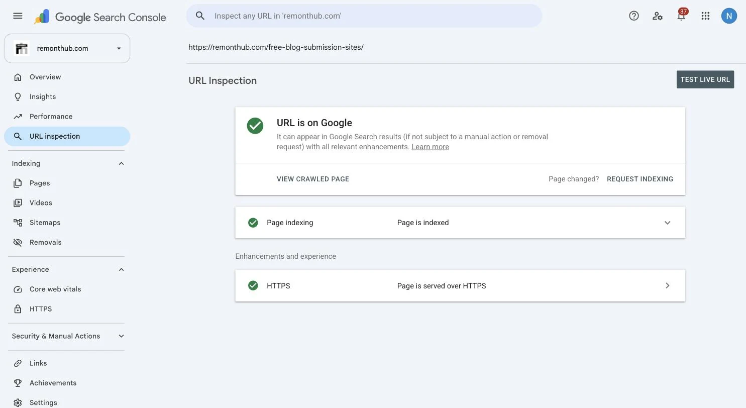The height and width of the screenshot is (408, 746).
Task: Click the Settings gear icon
Action: 18,402
